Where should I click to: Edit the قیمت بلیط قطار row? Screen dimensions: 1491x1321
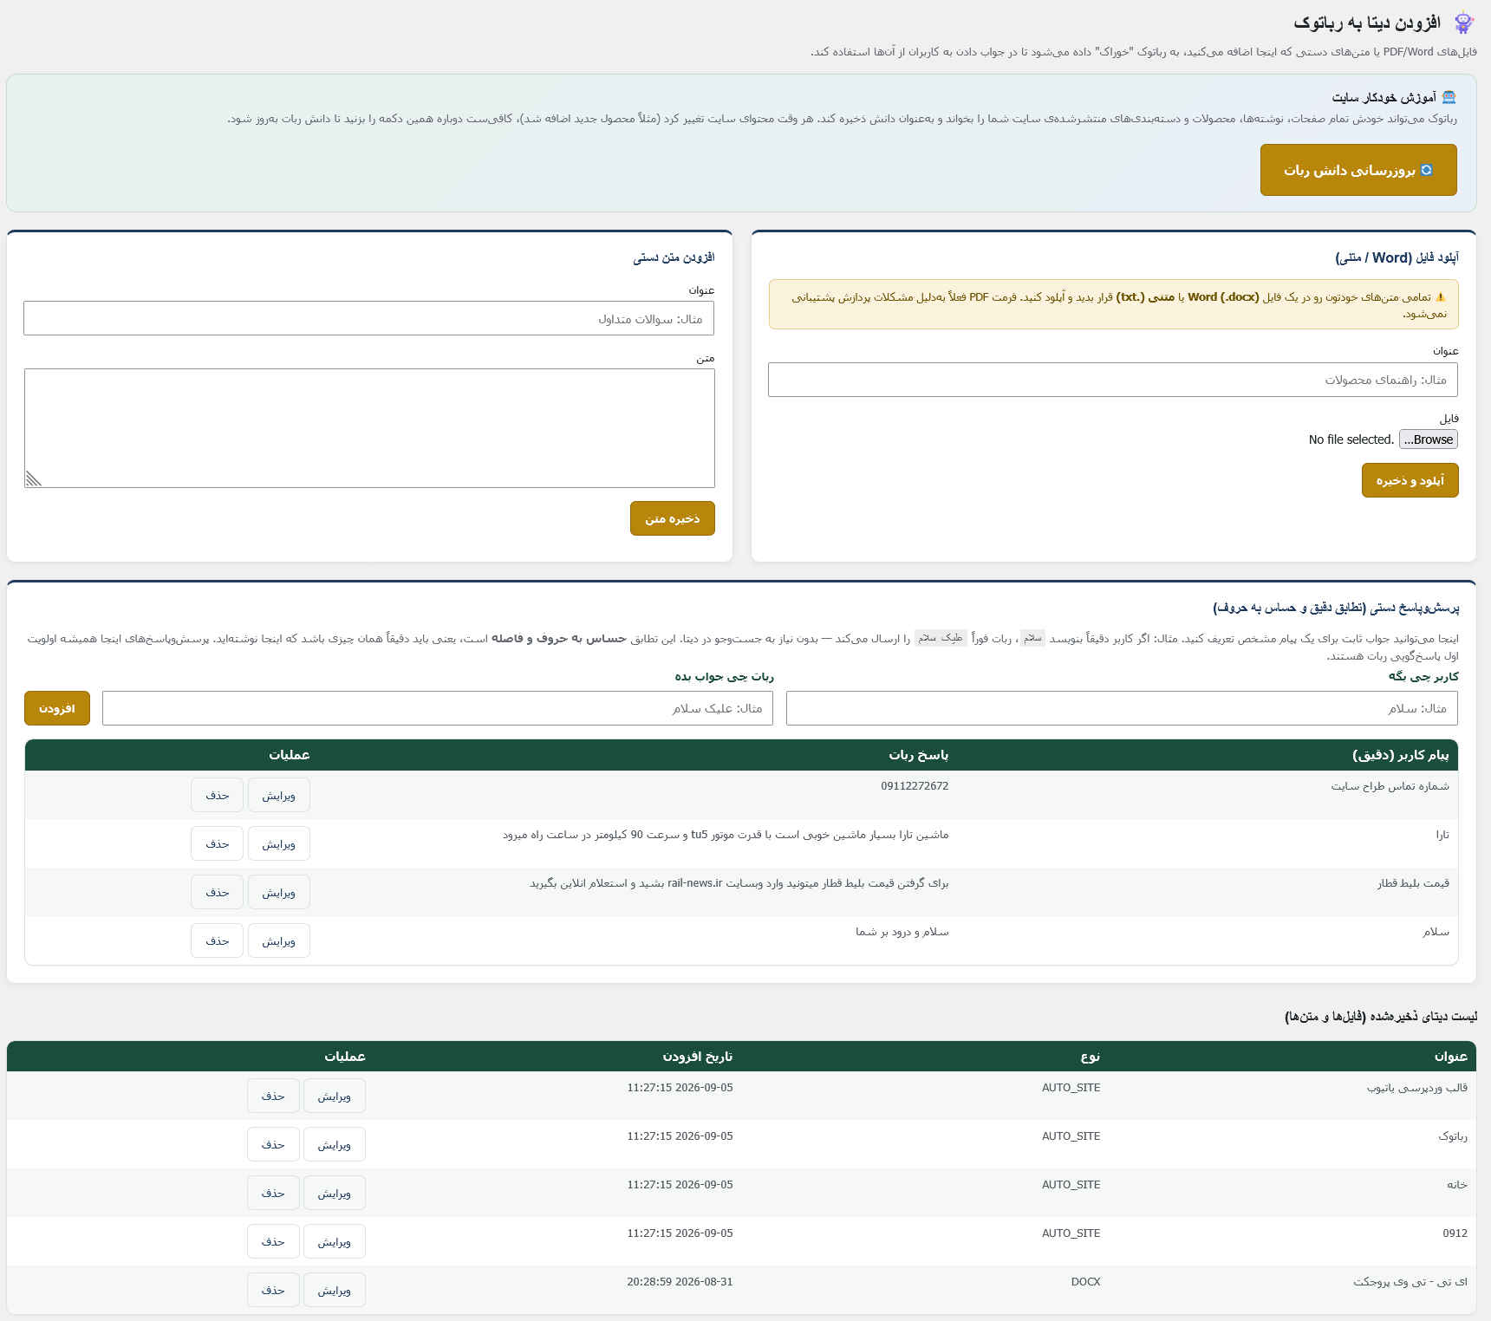[x=279, y=892]
